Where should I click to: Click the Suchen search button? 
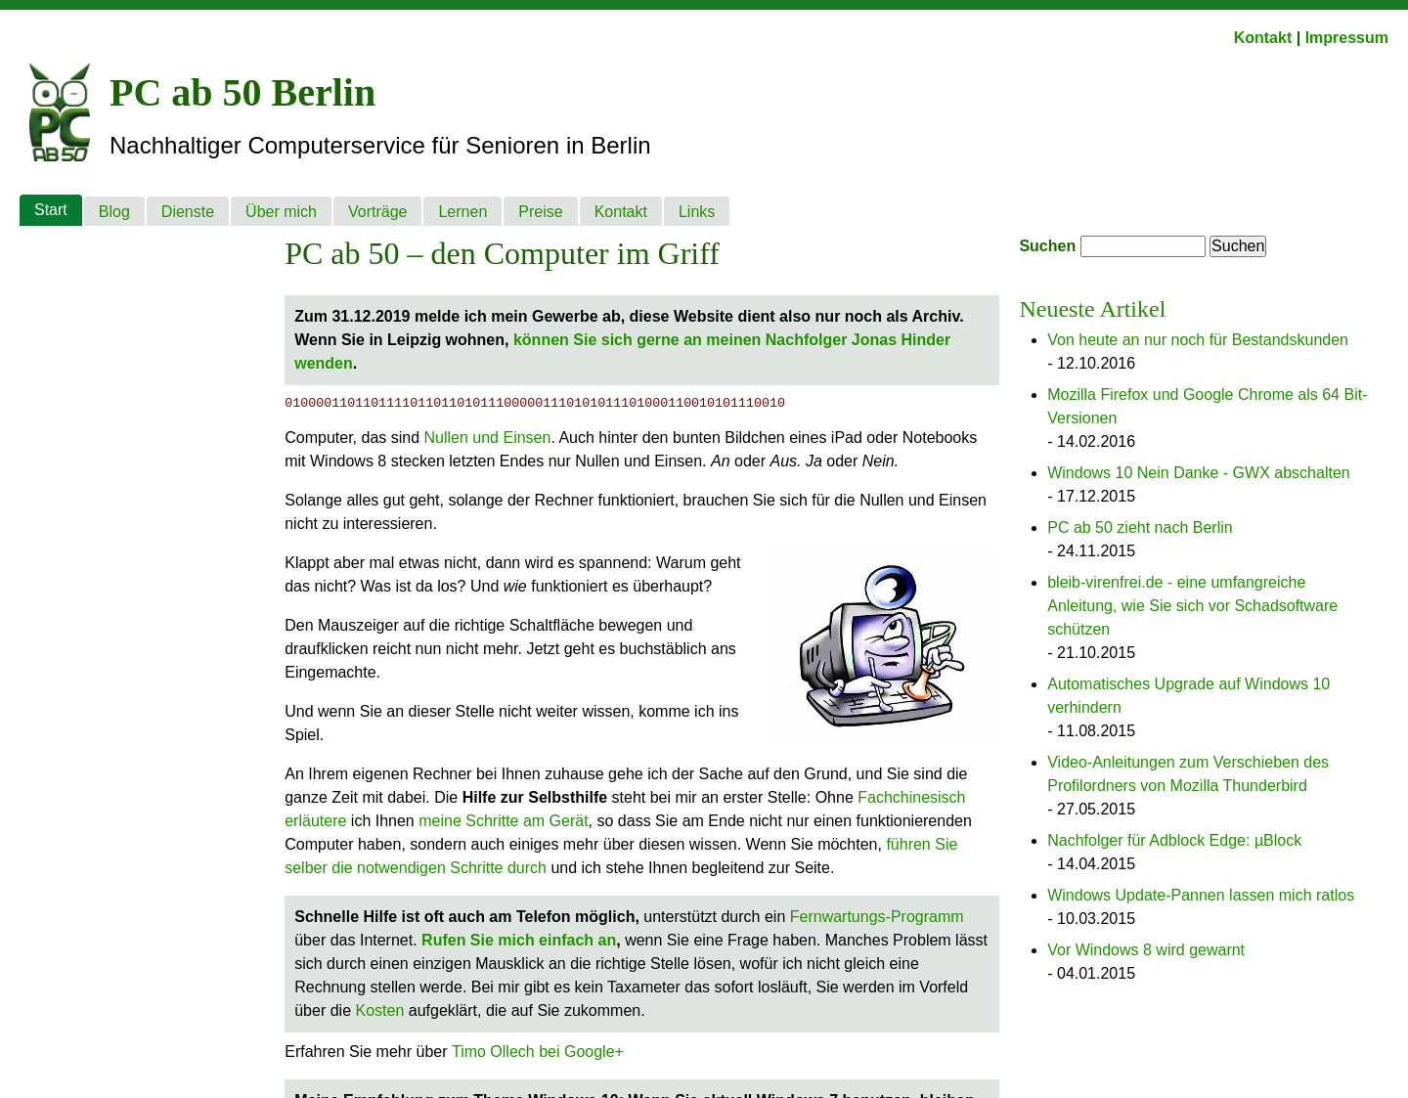(1238, 246)
